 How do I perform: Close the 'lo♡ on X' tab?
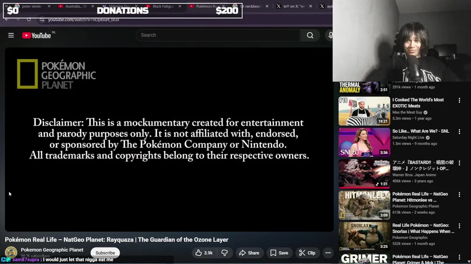[311, 6]
